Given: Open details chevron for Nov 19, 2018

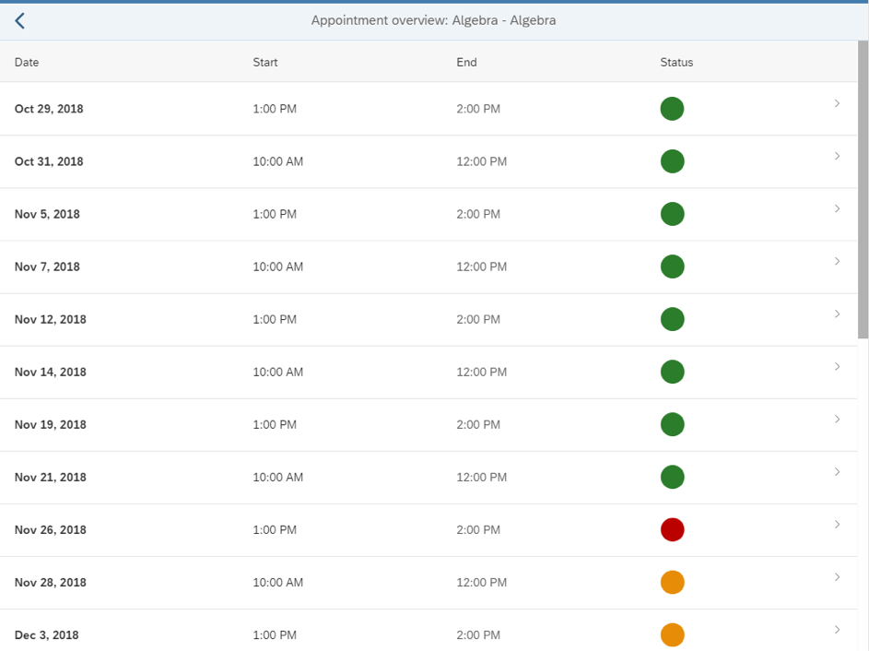Looking at the screenshot, I should (837, 420).
